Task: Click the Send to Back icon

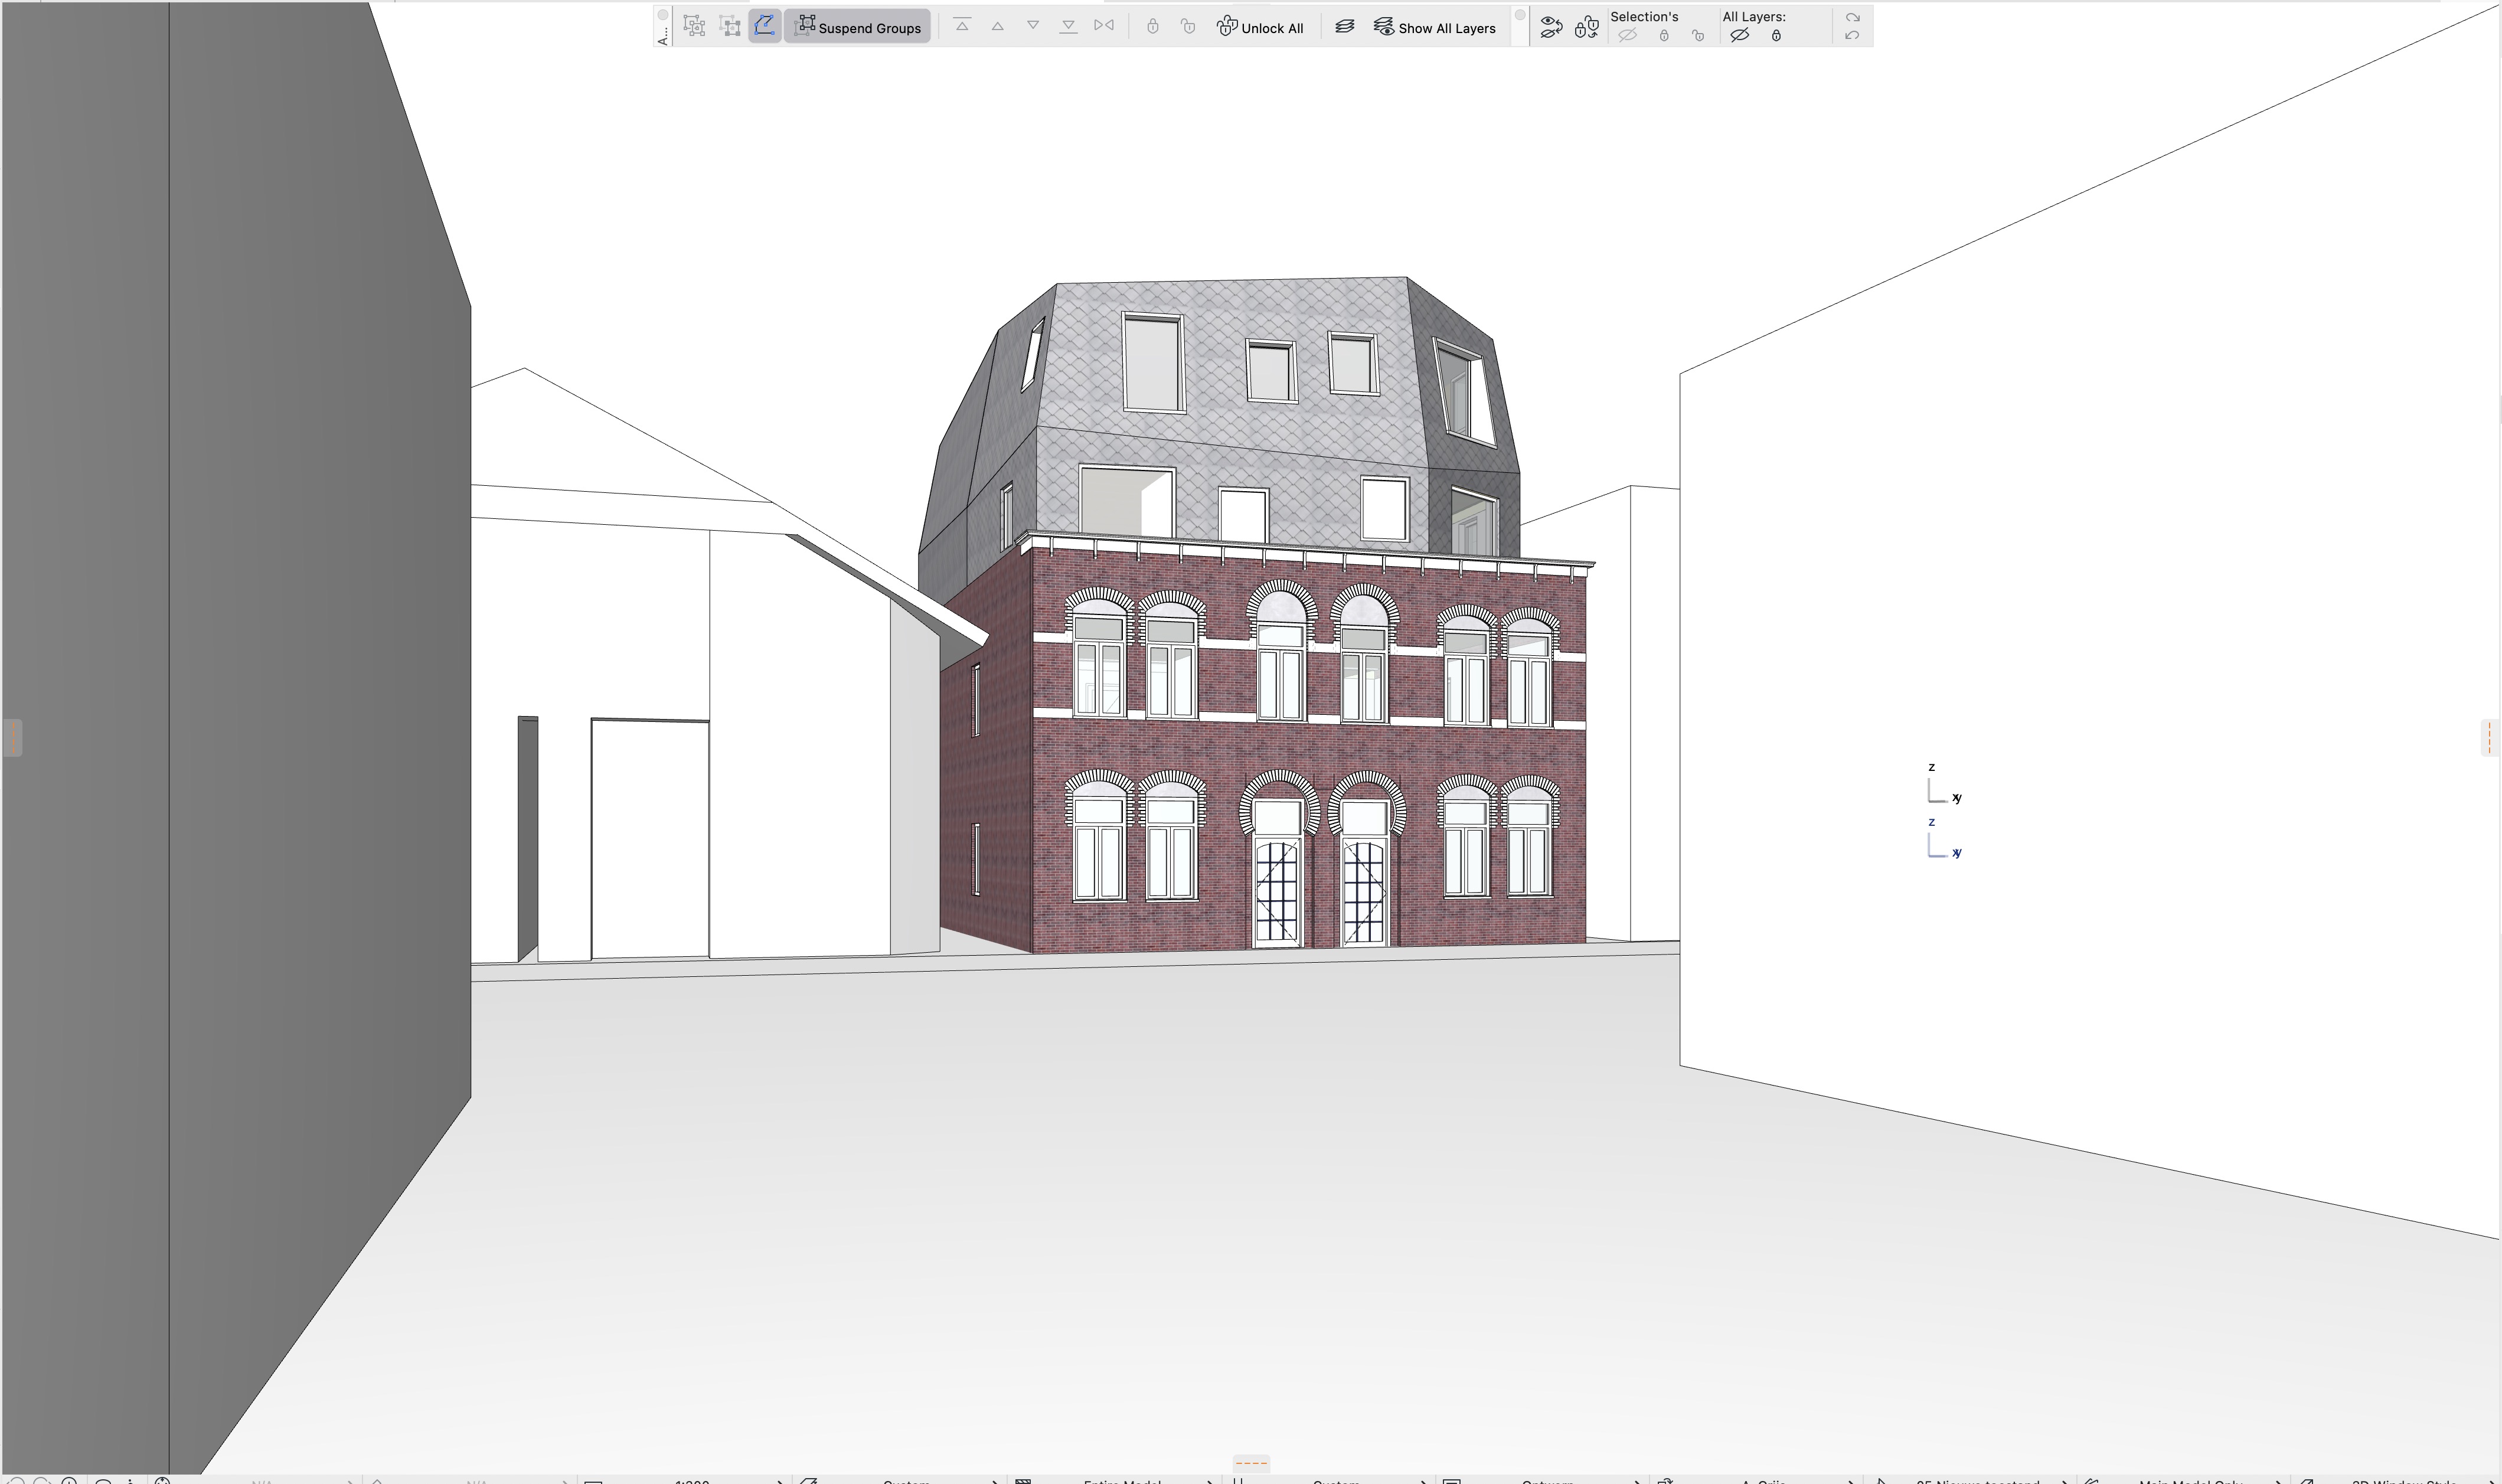Action: 1068,26
